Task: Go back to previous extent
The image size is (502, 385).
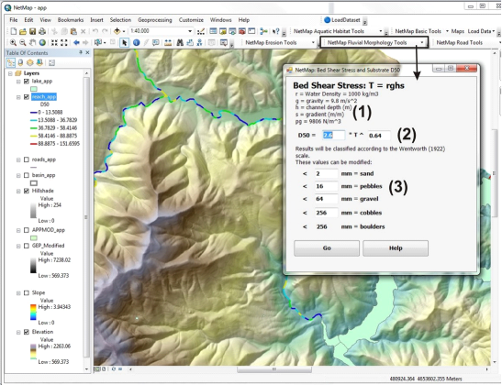Action: coord(76,42)
